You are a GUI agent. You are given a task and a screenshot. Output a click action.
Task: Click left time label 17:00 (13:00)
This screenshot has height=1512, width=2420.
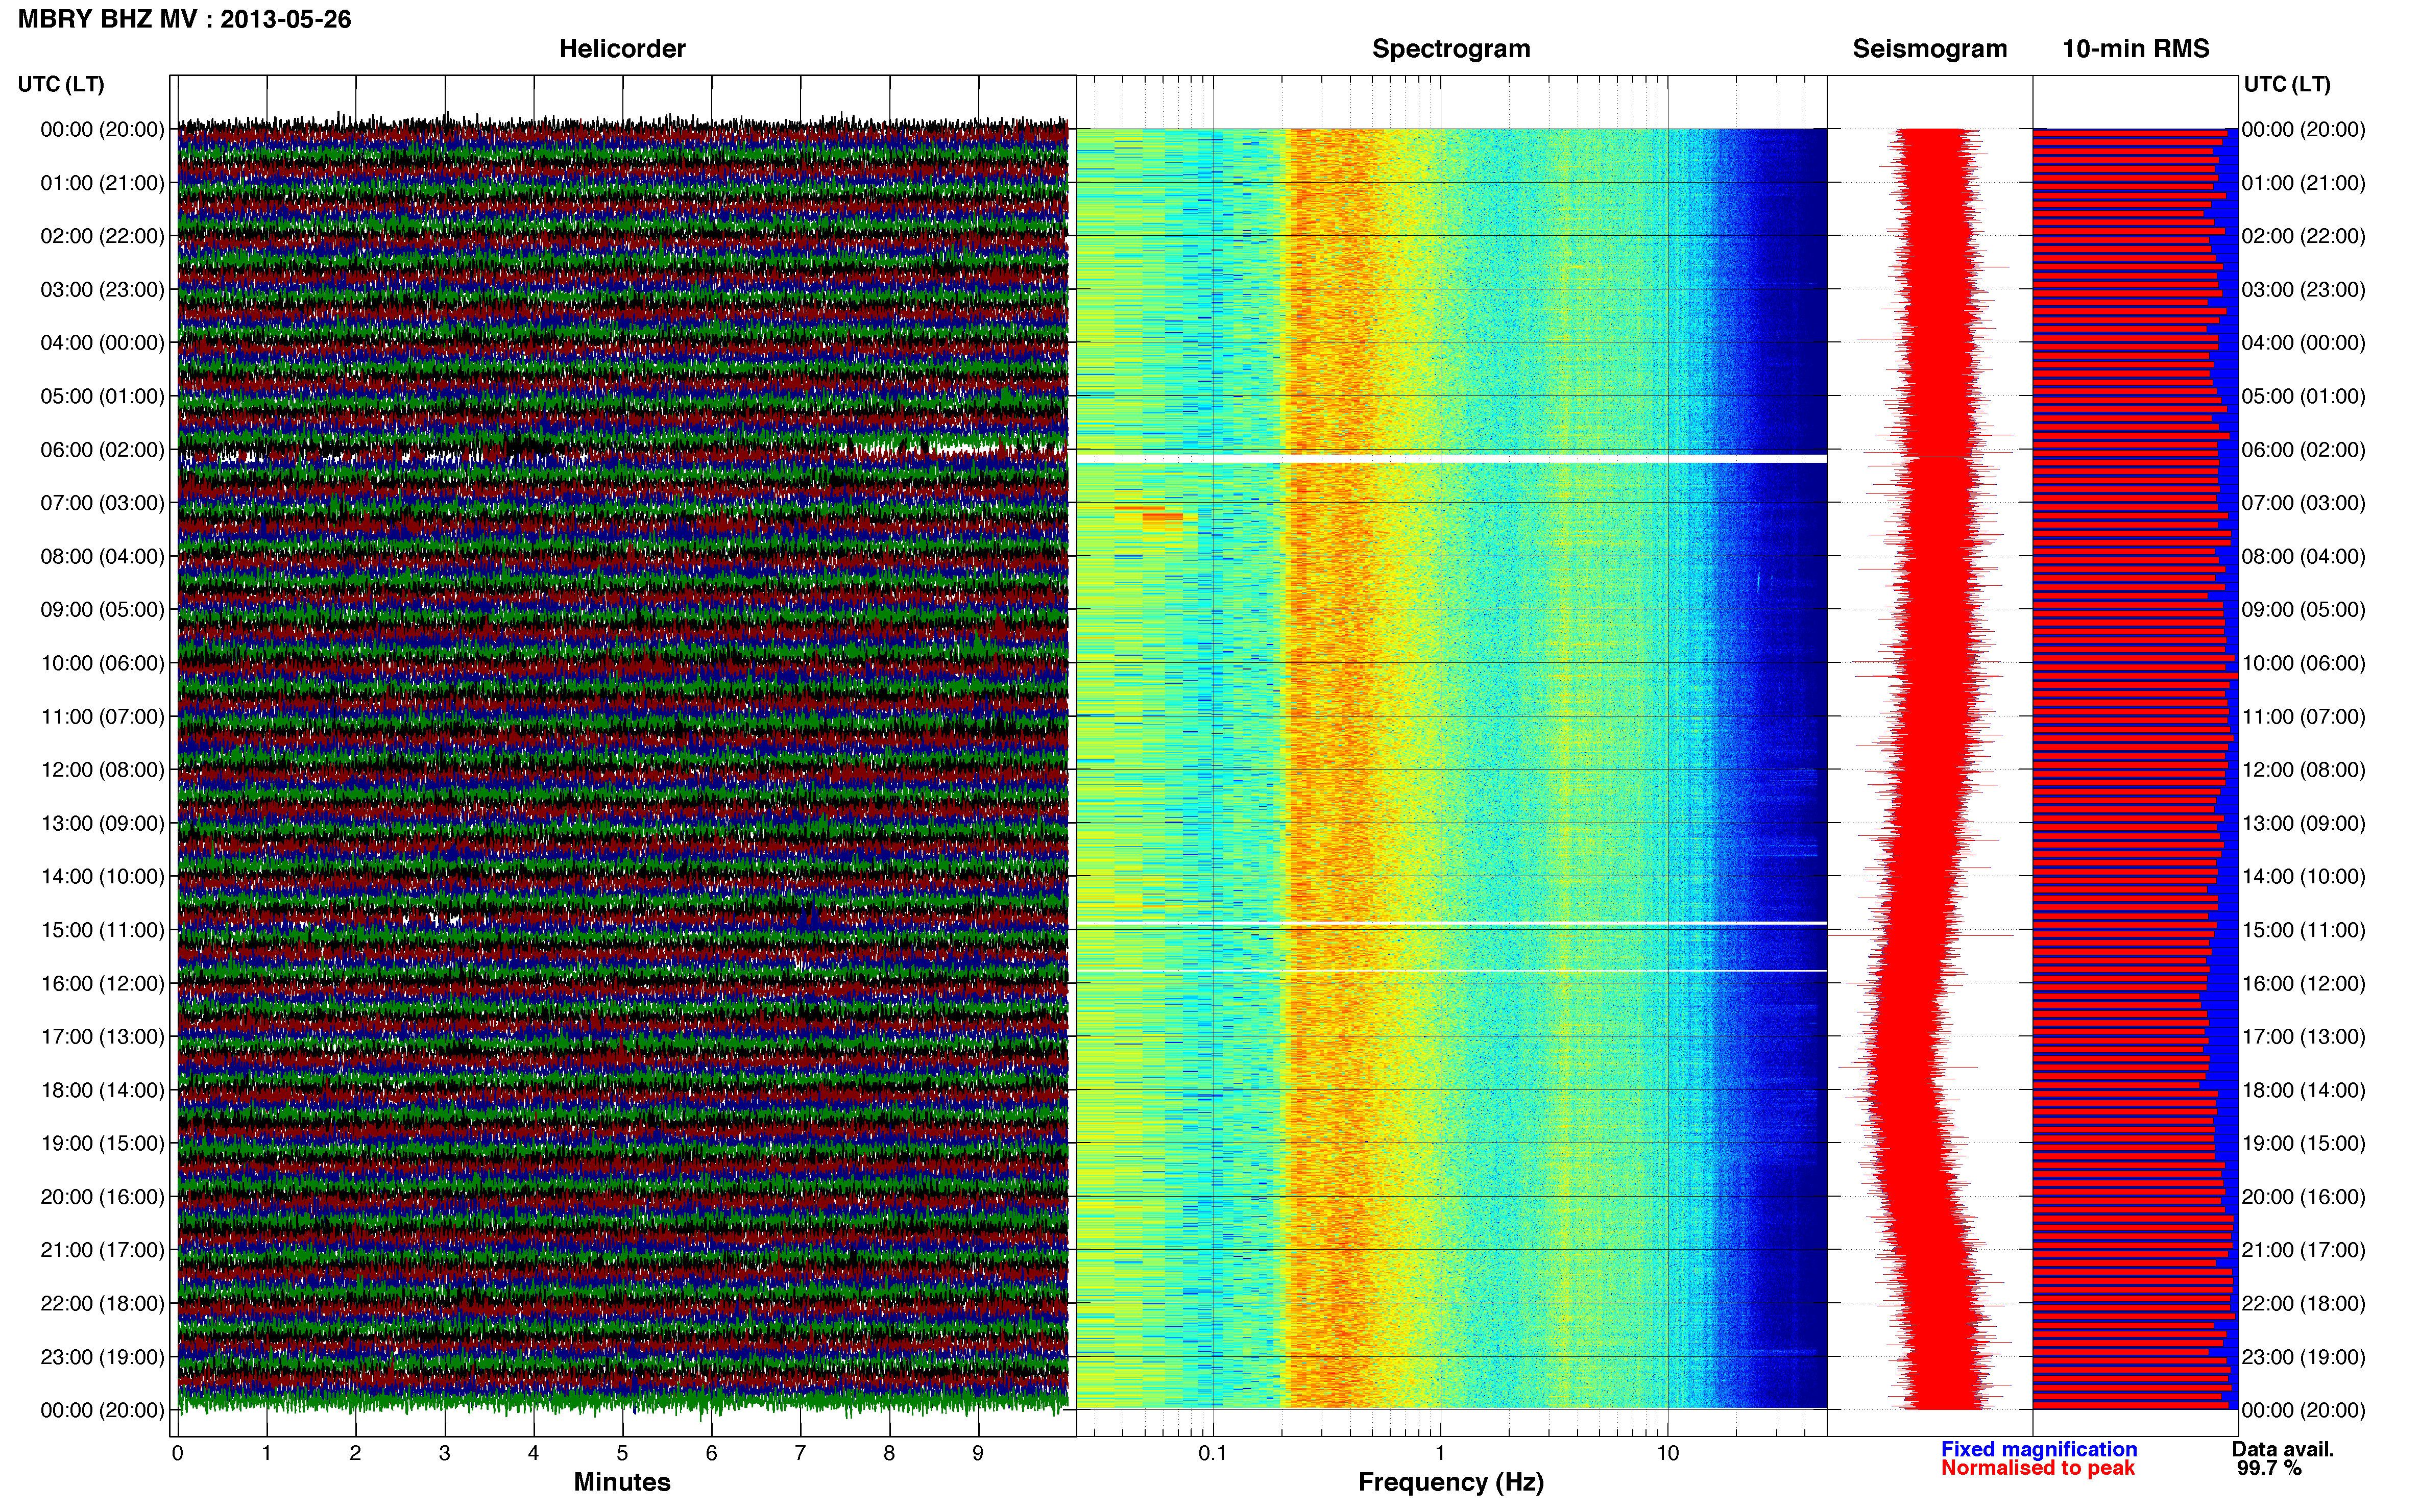[x=102, y=1037]
